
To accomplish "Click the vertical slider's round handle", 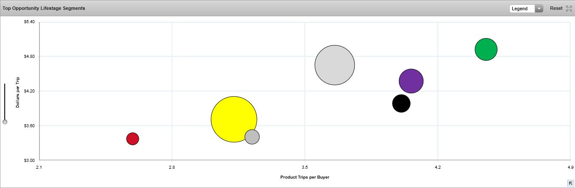I will tap(5, 122).
